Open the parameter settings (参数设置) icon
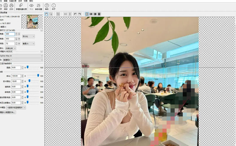This screenshot has height=146, width=236. pyautogui.click(x=39, y=7)
